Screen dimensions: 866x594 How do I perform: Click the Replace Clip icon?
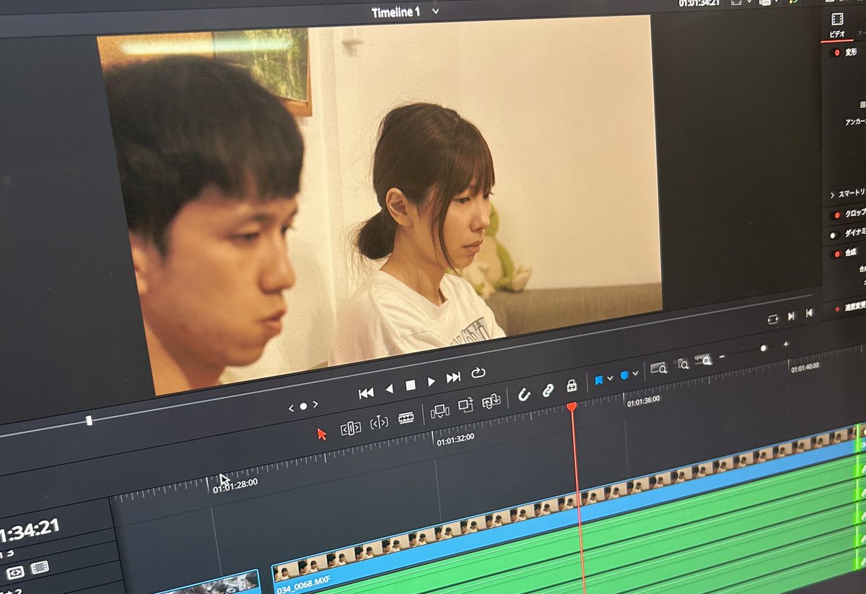(491, 401)
